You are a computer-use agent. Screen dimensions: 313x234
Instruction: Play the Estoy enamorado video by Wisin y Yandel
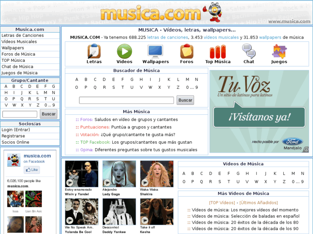tap(82, 174)
